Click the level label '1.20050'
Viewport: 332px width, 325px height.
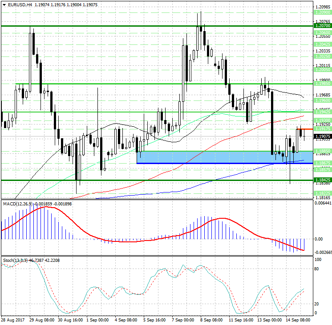323,70
